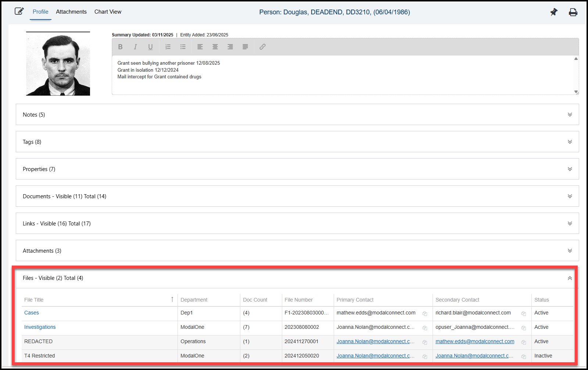Toggle underline formatting
Screen dimensions: 588x370
pos(150,47)
